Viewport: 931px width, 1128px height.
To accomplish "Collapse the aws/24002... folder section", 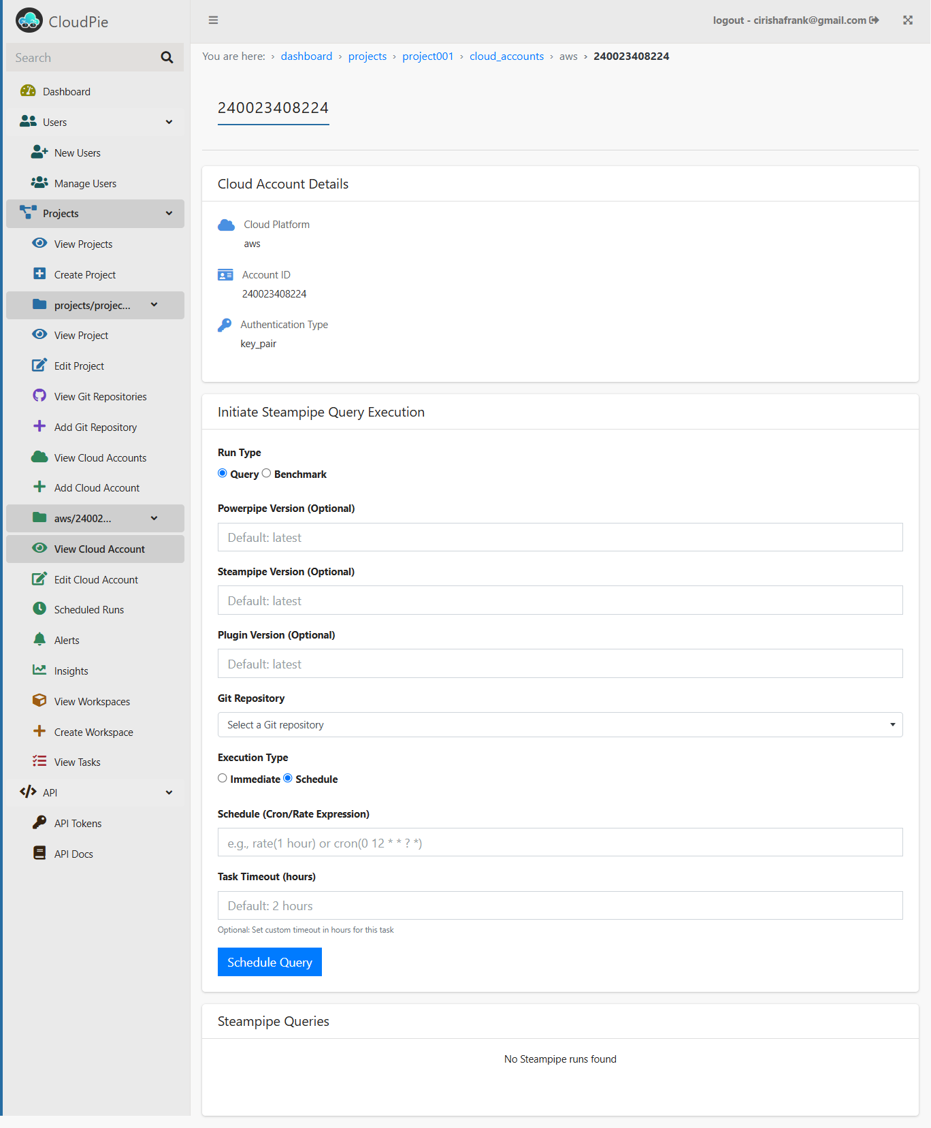I will pyautogui.click(x=154, y=518).
